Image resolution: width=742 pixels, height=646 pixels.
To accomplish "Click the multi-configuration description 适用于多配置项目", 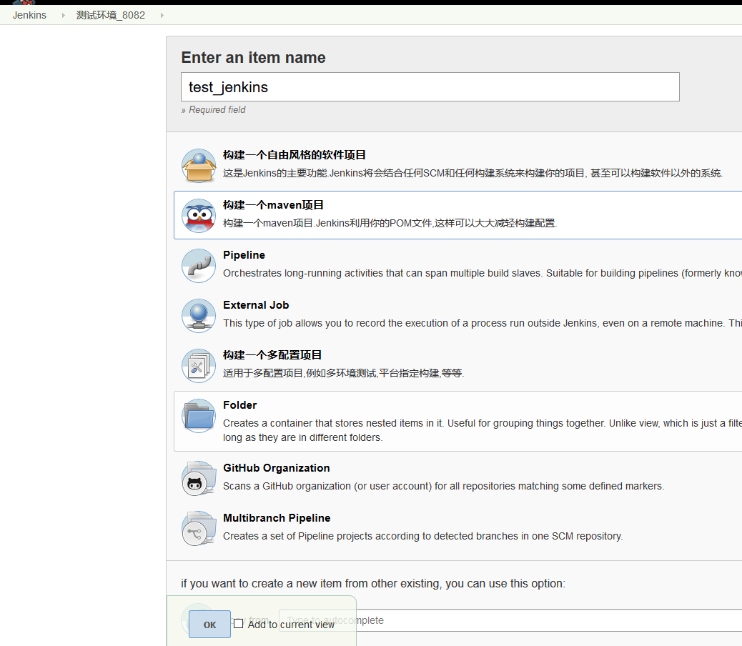I will coord(344,374).
